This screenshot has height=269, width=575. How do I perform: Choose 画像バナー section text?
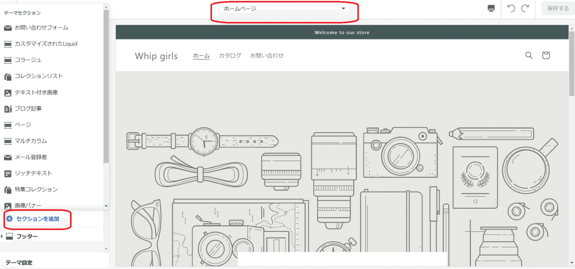28,205
